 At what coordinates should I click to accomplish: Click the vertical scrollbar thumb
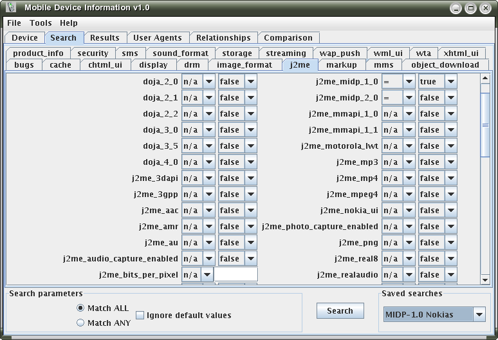tap(485, 122)
